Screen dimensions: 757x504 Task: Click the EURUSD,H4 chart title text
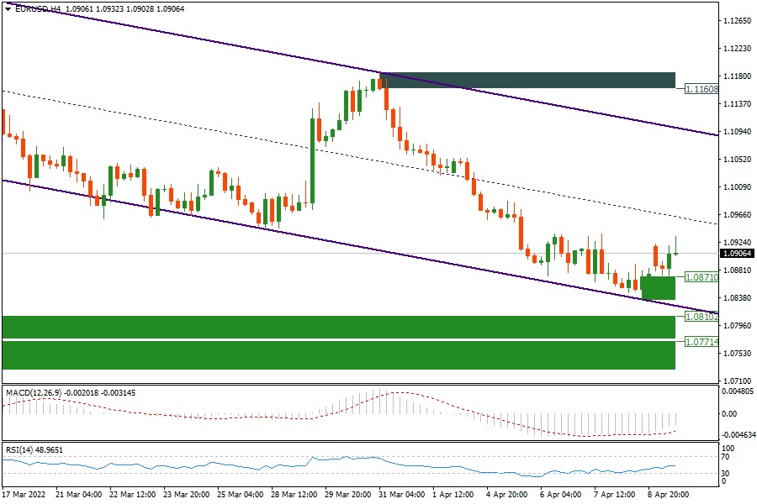click(34, 8)
